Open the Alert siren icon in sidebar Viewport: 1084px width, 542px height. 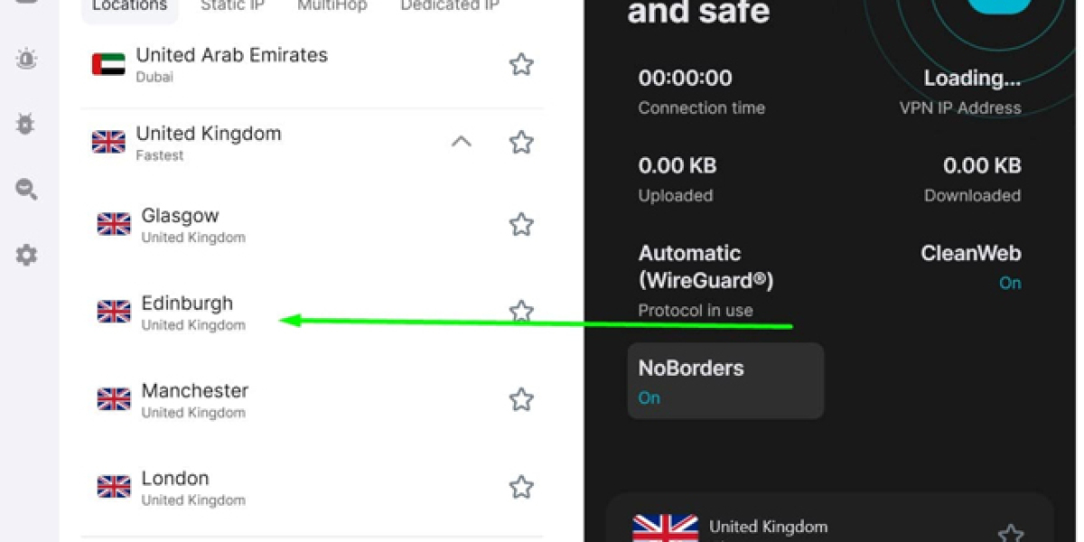[x=26, y=60]
